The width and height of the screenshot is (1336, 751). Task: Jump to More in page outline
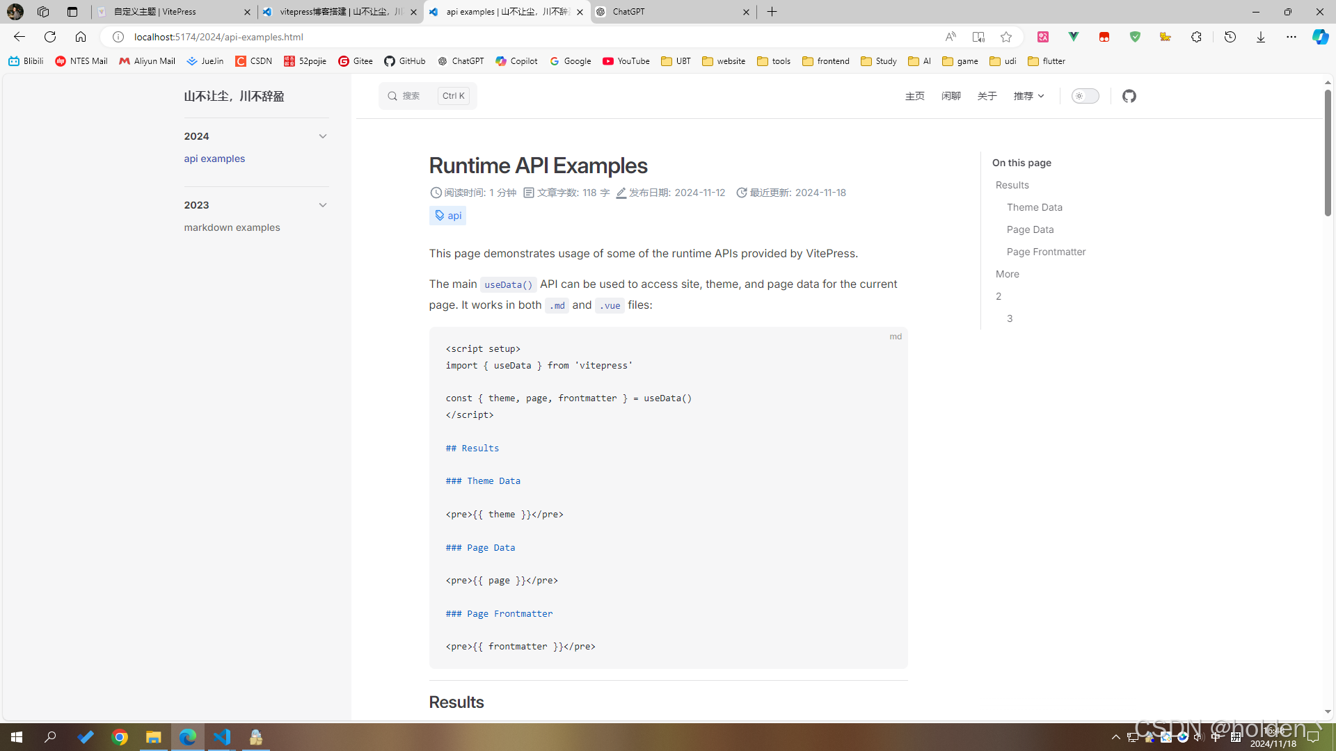tap(1007, 274)
